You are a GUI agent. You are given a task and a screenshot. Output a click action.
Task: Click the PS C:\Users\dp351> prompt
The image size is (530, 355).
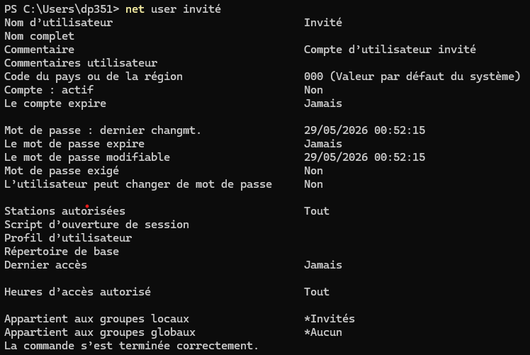pos(62,9)
